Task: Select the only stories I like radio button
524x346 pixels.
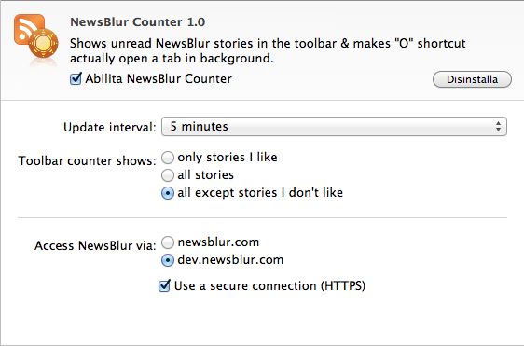Action: coord(168,158)
